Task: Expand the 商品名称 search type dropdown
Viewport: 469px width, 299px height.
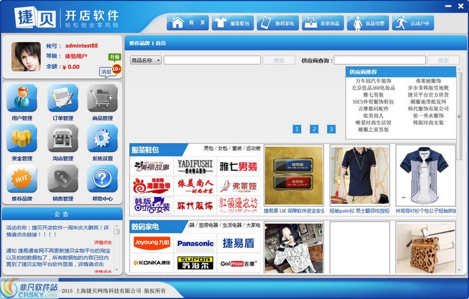Action: (146, 60)
